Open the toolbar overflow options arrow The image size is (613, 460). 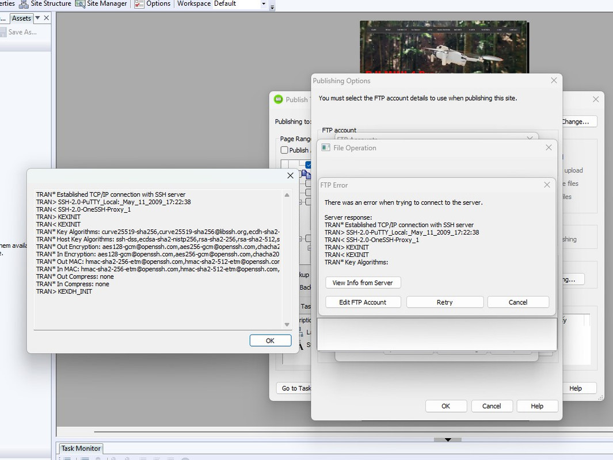pos(272,7)
